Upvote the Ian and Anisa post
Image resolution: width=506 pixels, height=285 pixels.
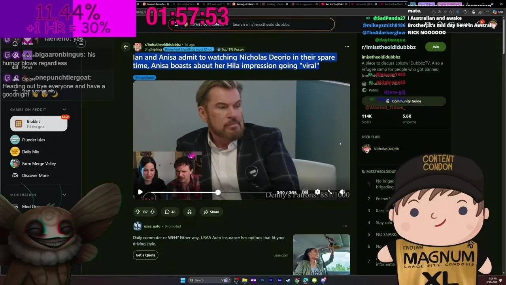(x=138, y=212)
